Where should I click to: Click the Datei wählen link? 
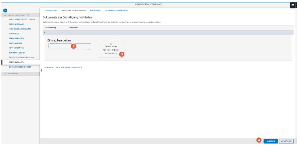111,53
